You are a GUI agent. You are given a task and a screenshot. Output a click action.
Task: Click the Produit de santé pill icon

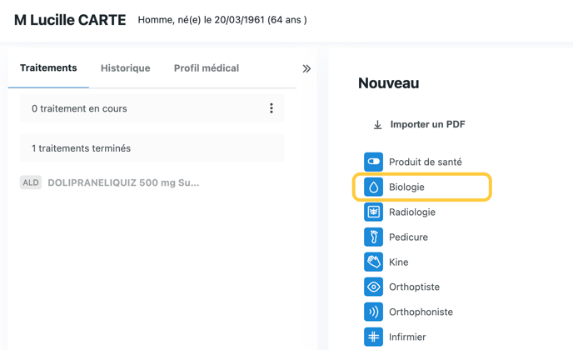point(373,162)
